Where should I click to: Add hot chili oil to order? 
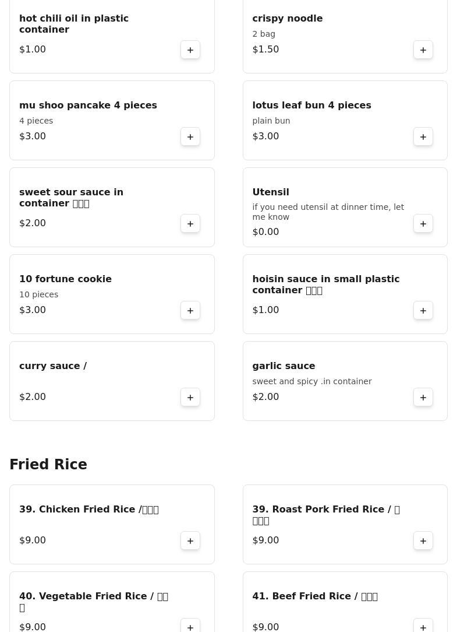[x=190, y=50]
